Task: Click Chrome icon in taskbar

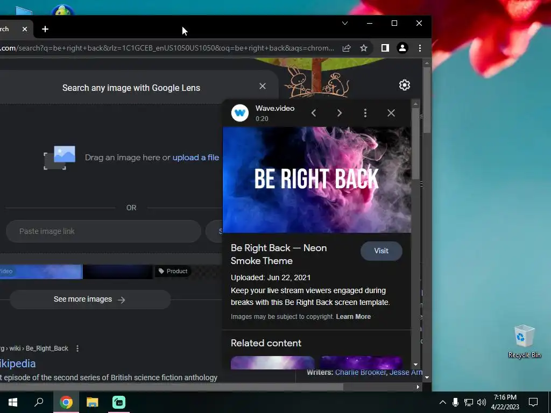Action: pos(66,402)
